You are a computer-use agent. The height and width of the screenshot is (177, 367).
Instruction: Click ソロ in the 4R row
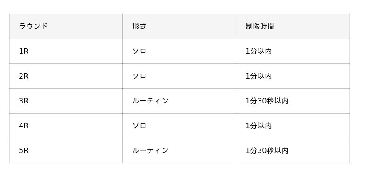tap(139, 126)
